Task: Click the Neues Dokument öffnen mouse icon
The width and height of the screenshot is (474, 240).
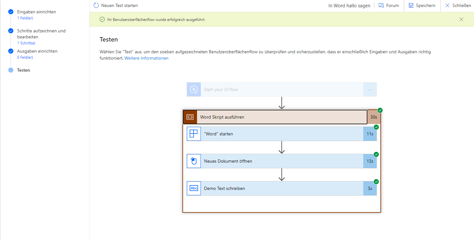Action: pos(194,161)
